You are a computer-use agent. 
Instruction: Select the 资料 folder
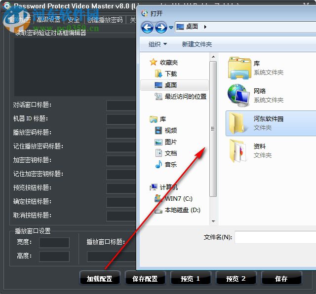(250, 150)
